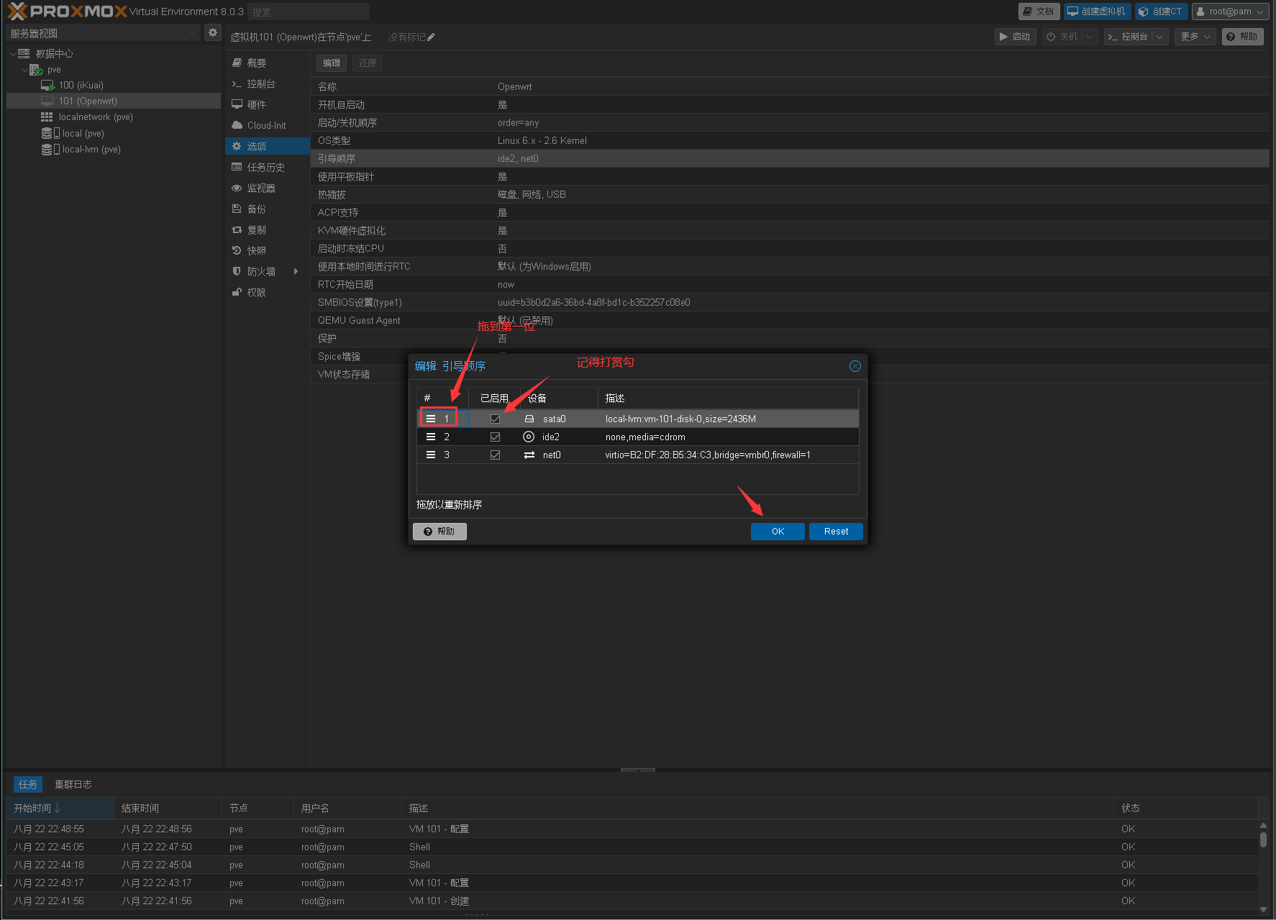Image resolution: width=1276 pixels, height=920 pixels.
Task: Click the gear icon in server view header
Action: click(x=212, y=33)
